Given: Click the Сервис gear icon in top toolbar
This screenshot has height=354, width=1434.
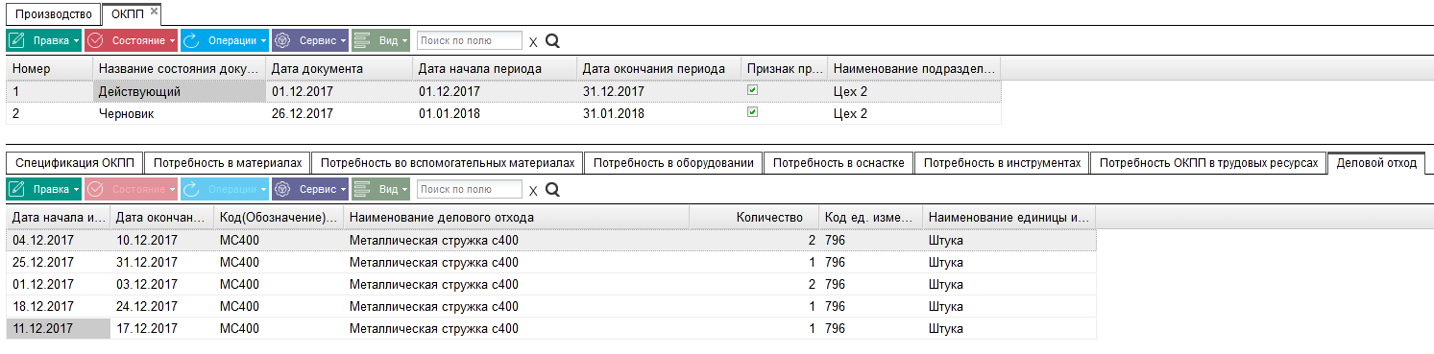Looking at the screenshot, I should point(282,41).
